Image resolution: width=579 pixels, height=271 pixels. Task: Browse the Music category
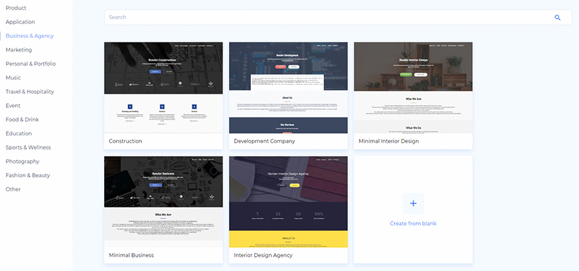pyautogui.click(x=14, y=78)
